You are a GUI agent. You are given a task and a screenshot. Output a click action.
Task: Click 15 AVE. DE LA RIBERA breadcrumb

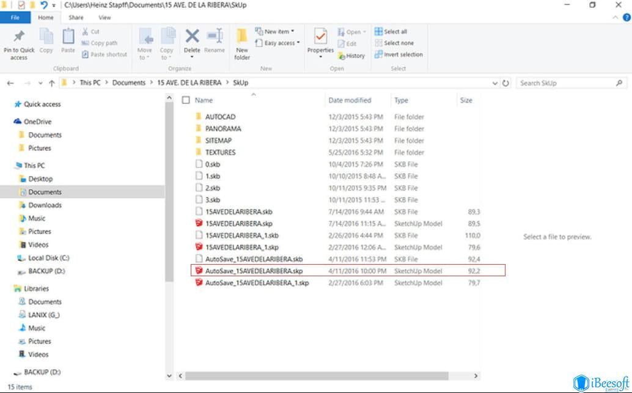[189, 83]
